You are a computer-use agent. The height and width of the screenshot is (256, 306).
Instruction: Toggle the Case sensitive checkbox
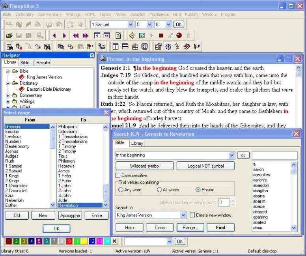[118, 175]
